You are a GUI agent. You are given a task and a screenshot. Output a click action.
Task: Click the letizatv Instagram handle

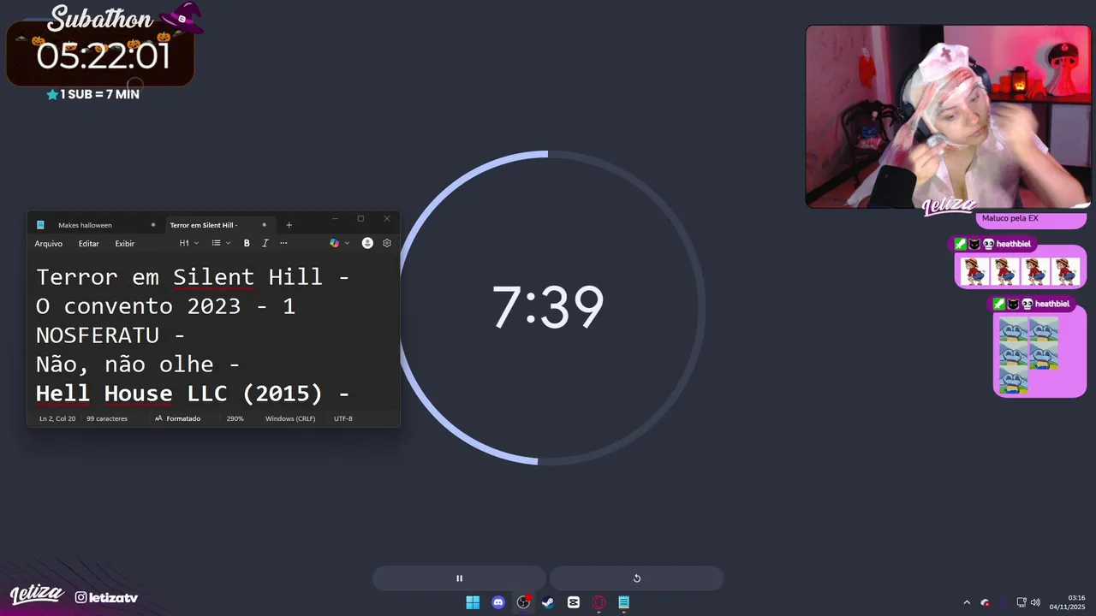tap(106, 597)
